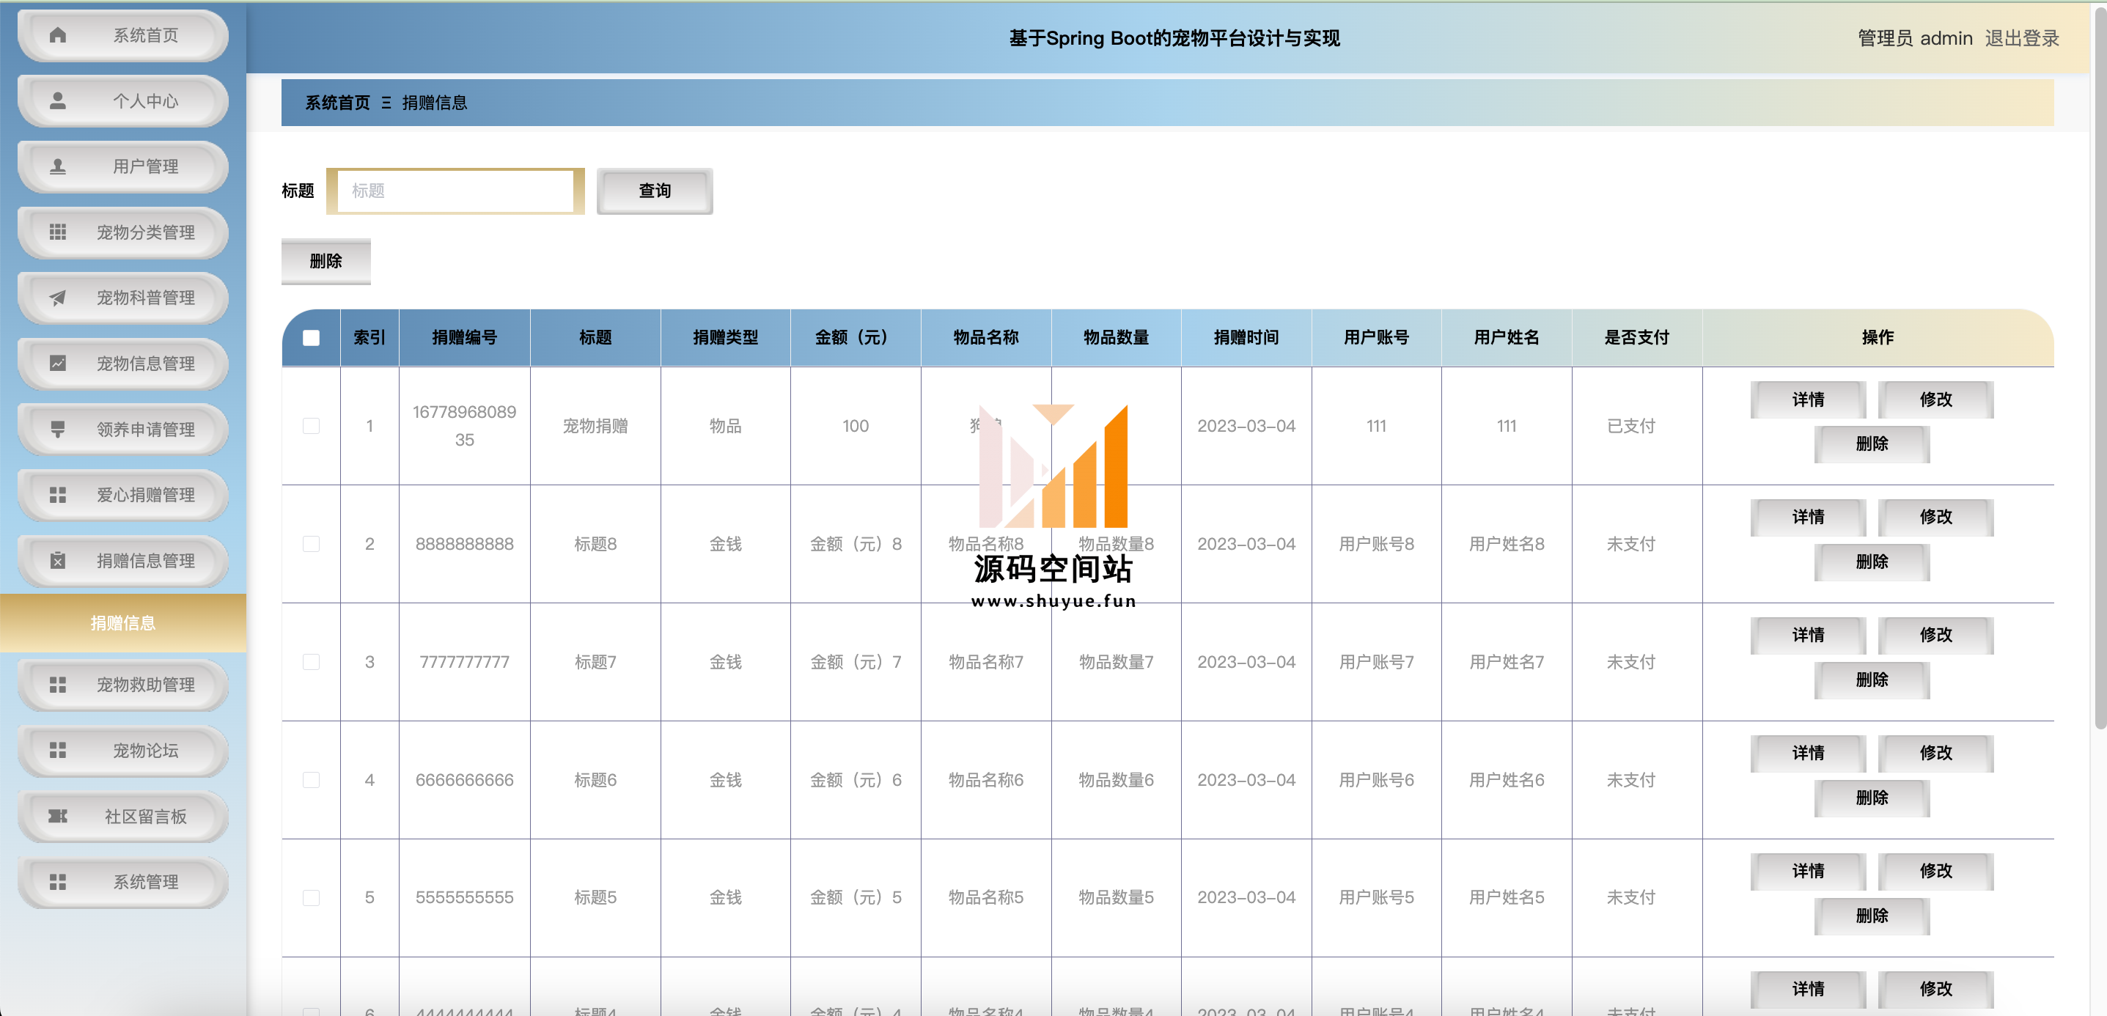This screenshot has width=2107, height=1016.
Task: Click the grid icon beside 宠物分类管理
Action: [x=57, y=232]
